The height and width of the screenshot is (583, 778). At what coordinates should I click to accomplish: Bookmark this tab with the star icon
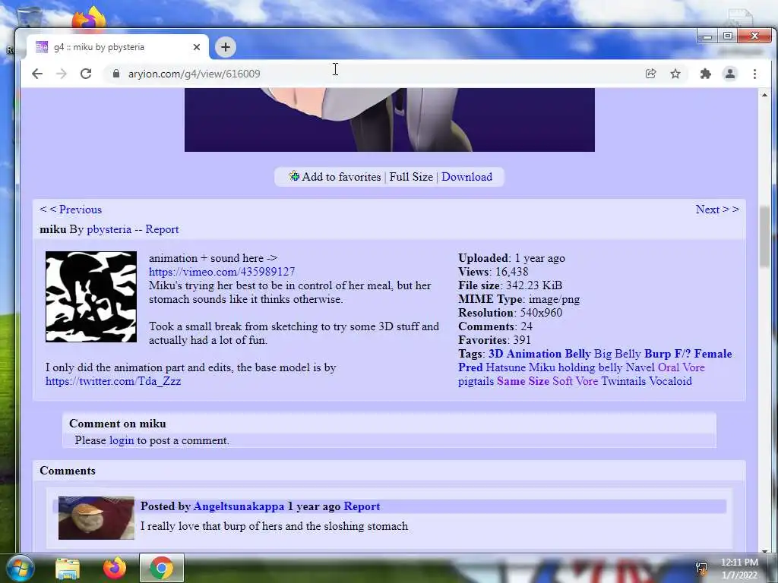click(675, 74)
